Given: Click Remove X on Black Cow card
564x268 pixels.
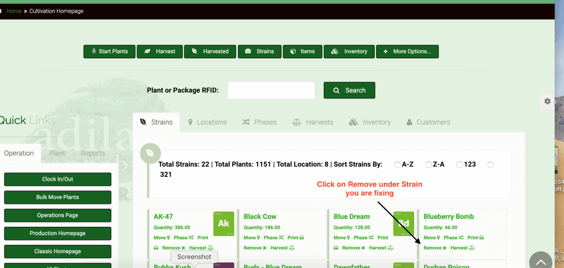Looking at the screenshot, I should (x=265, y=248).
